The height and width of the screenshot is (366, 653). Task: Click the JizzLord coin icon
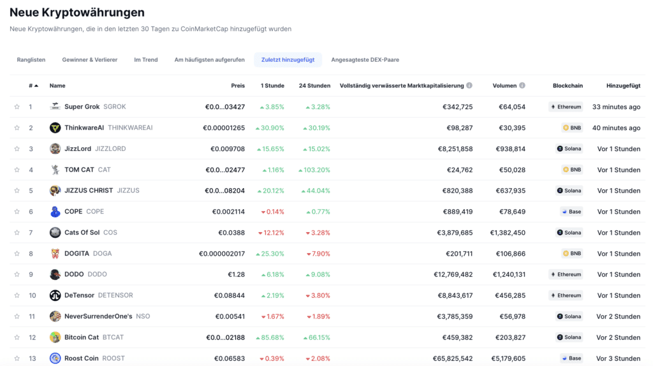click(55, 149)
